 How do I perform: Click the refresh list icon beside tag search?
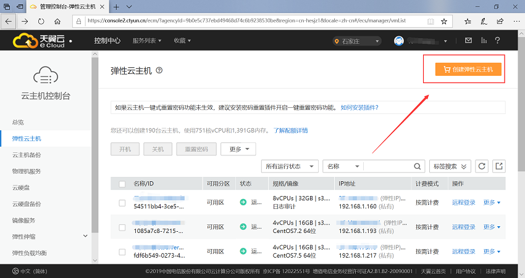pos(482,166)
